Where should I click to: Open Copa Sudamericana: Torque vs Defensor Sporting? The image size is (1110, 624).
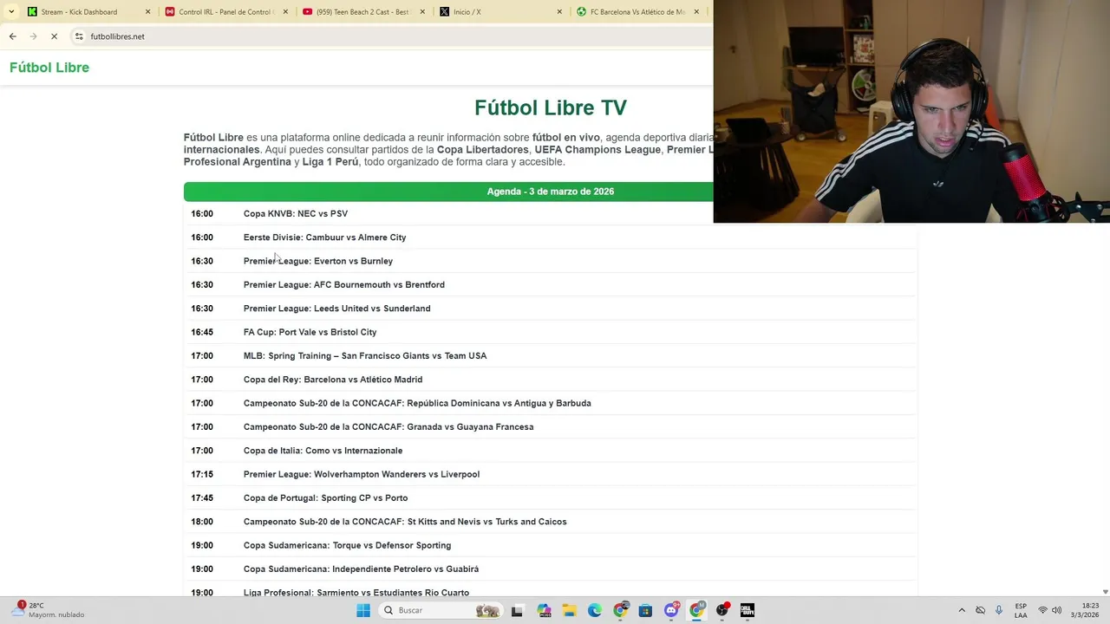(x=550, y=545)
